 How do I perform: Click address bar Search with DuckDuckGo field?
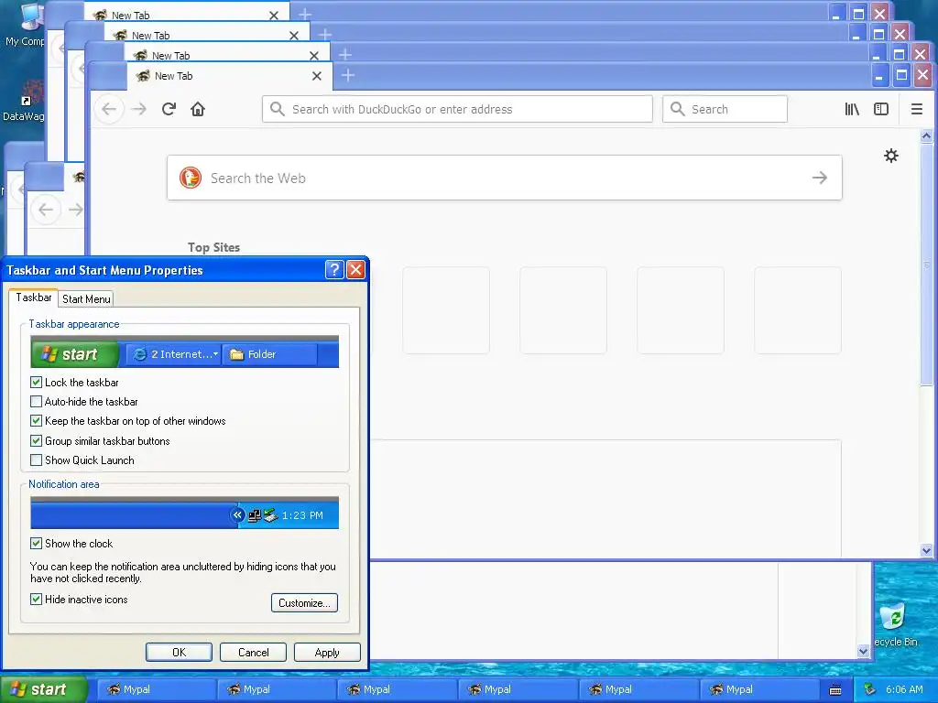click(457, 109)
